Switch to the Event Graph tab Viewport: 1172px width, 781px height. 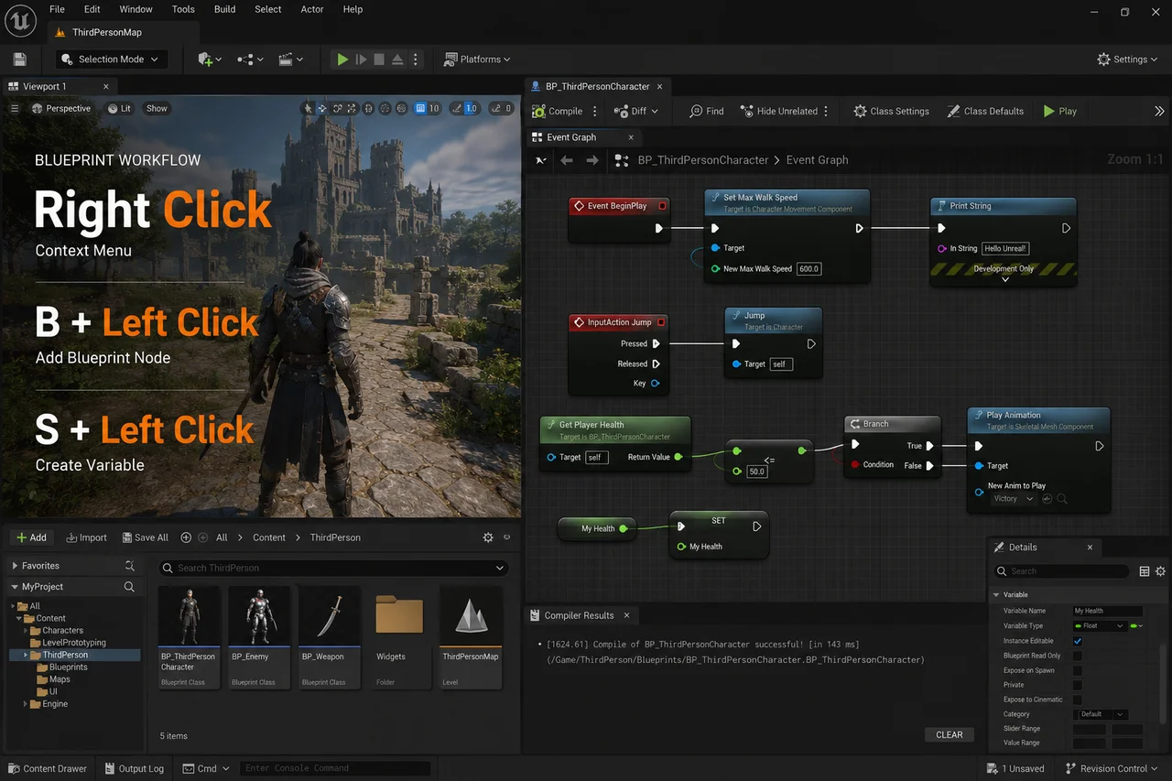(x=572, y=137)
